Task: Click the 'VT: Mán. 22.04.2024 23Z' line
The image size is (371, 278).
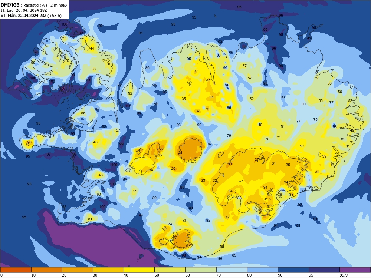Action: click(x=31, y=16)
